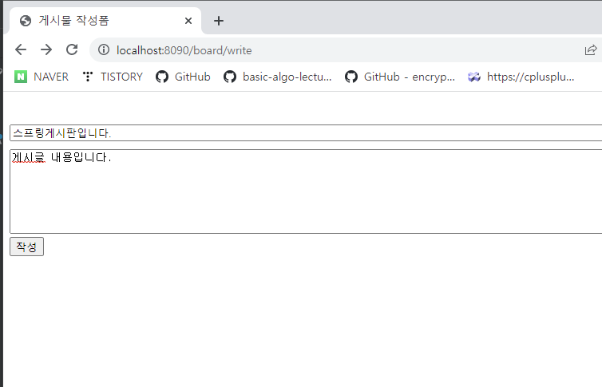Click the content textarea with 게시글 내용입니다.
This screenshot has width=602, height=387.
coord(306,192)
